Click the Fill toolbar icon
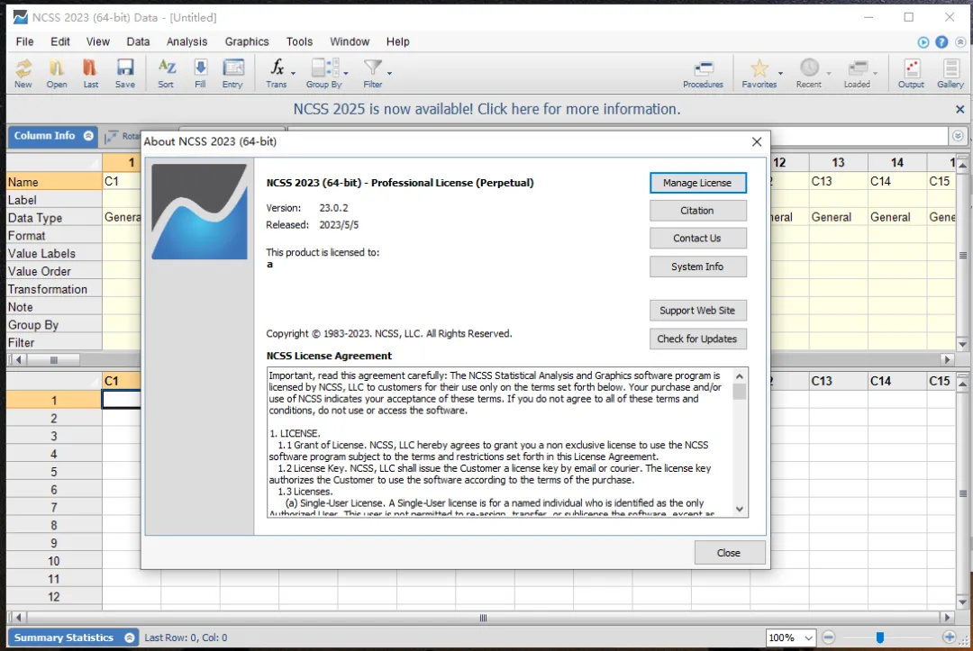 (200, 73)
